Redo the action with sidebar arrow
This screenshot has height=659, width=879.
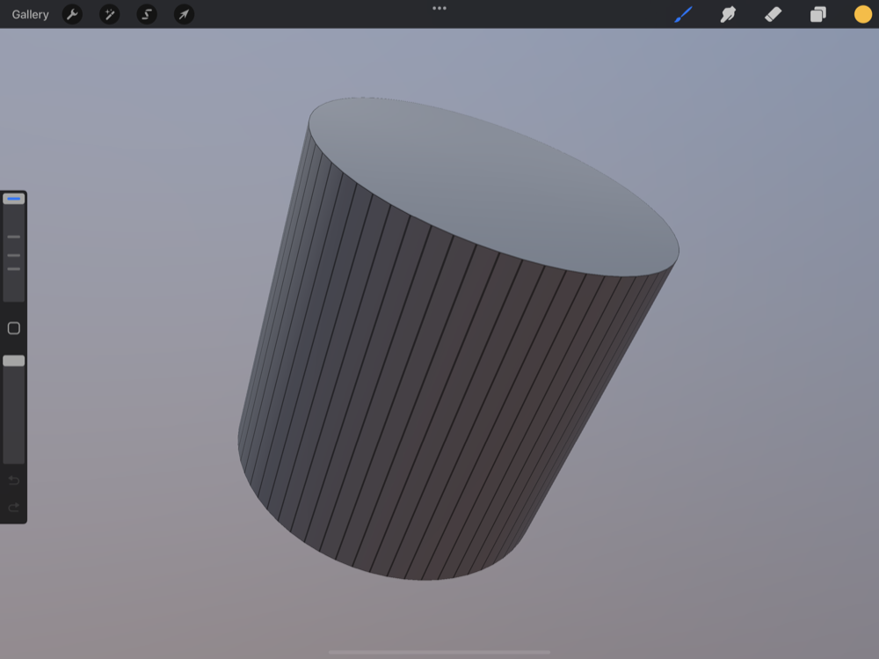pos(14,508)
